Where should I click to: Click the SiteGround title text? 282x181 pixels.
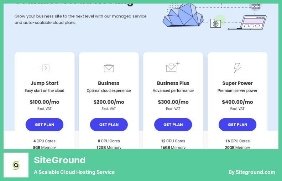tap(60, 160)
